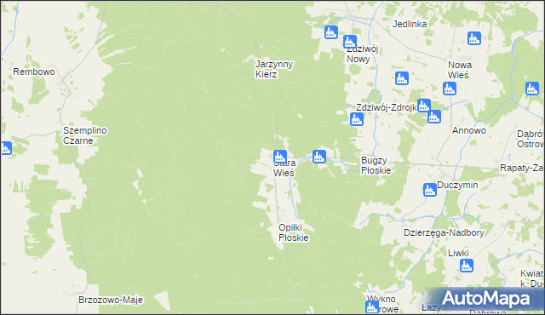Click the Duczymin place name
545x315 pixels.
tap(457, 185)
